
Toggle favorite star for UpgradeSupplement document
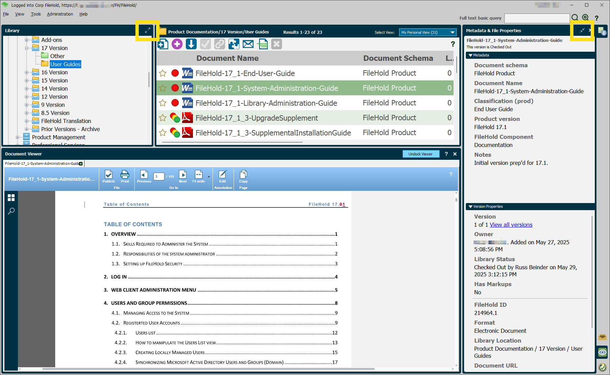tap(163, 118)
